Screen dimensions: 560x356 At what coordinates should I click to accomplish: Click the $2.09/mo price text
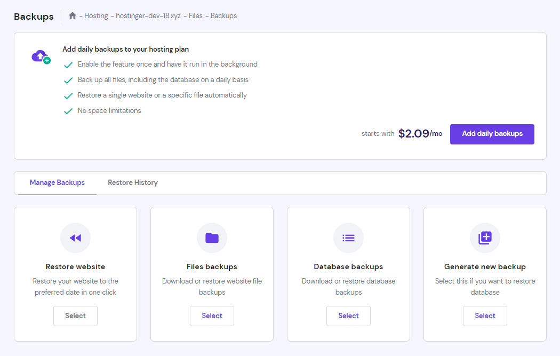coord(420,134)
